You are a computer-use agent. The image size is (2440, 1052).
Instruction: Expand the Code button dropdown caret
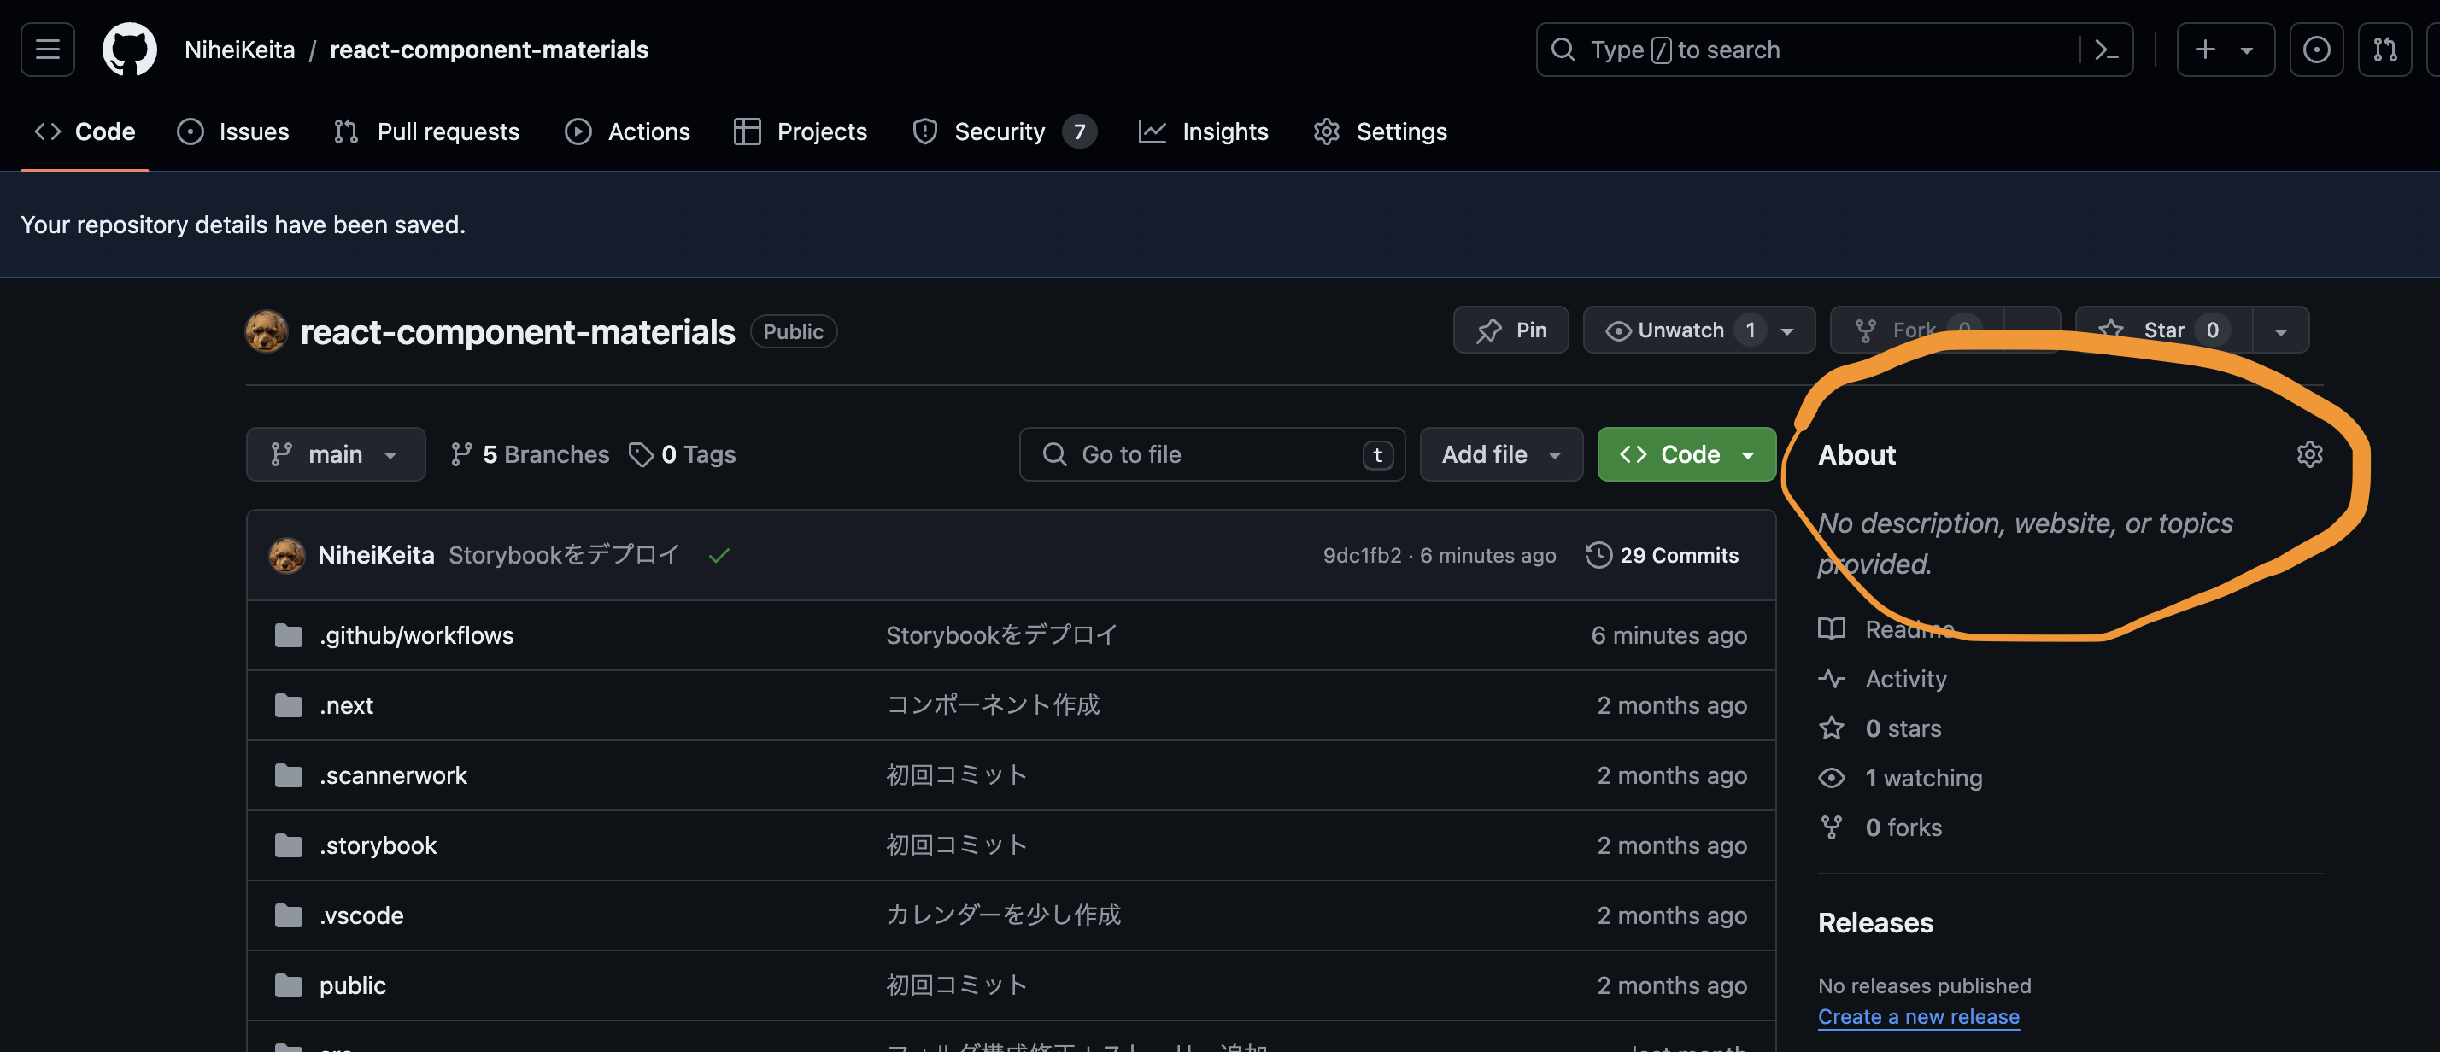coord(1749,454)
